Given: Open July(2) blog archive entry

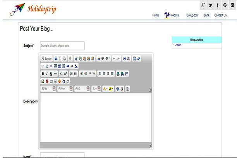Looking at the screenshot, I should 178,45.
